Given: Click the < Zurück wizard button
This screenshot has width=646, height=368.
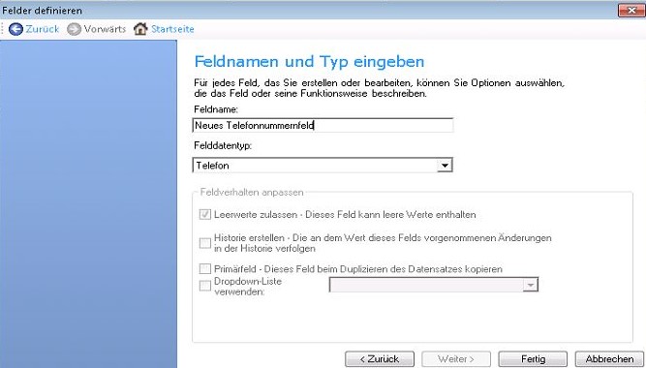Looking at the screenshot, I should pyautogui.click(x=380, y=359).
